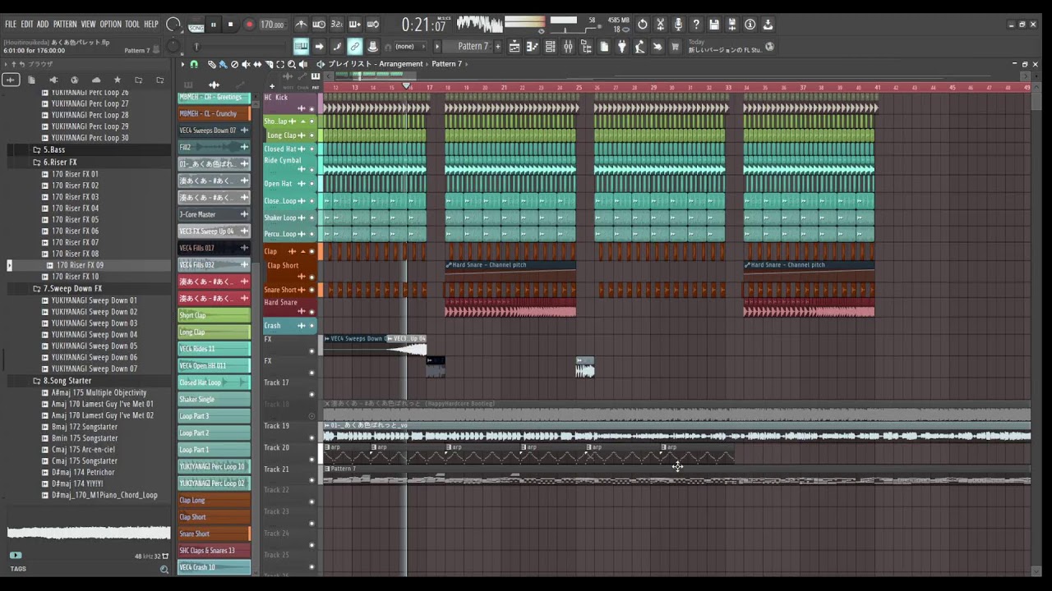Click the browser search magnifier icon
1052x591 pixels.
(x=164, y=569)
